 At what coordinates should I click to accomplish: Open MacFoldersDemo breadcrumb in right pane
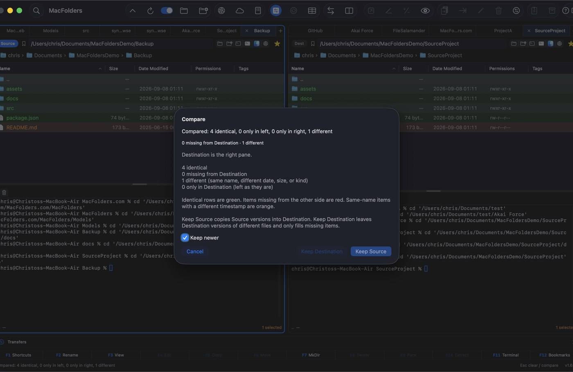pyautogui.click(x=388, y=55)
